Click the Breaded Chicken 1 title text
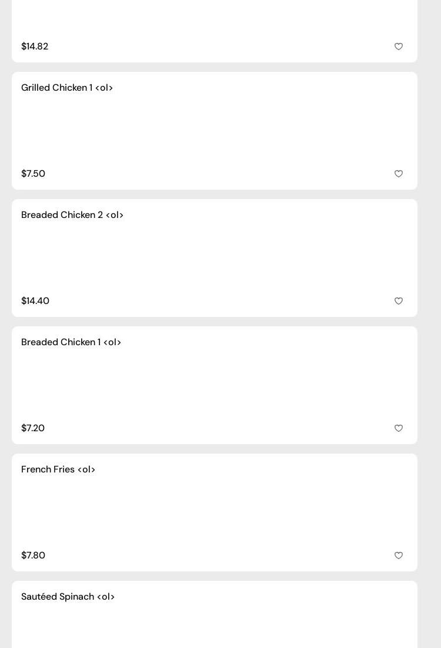The image size is (441, 648). tap(71, 342)
